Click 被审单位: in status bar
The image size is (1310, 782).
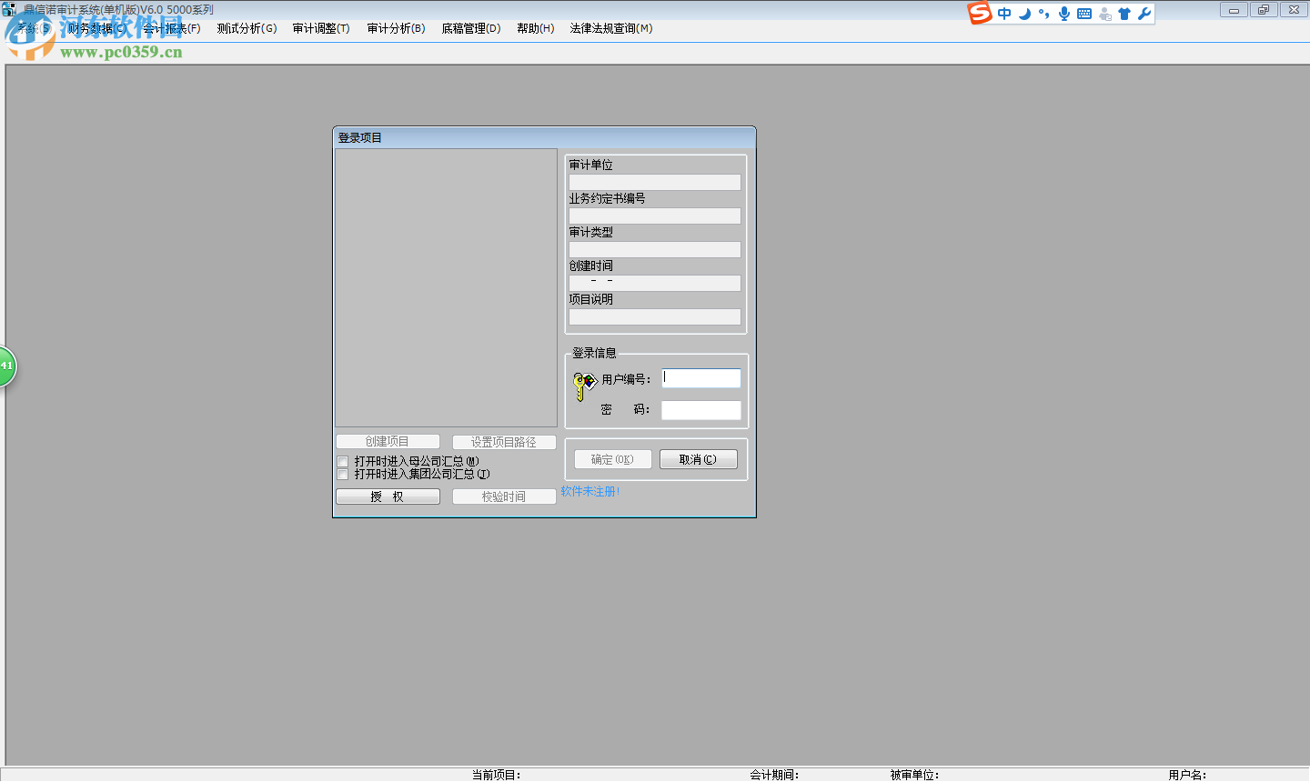coord(914,775)
